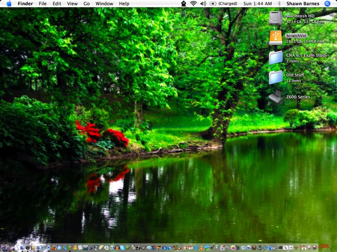Image resolution: width=337 pixels, height=252 pixels.
Task: Select the Macintosh HD drive icon
Action: [x=276, y=18]
